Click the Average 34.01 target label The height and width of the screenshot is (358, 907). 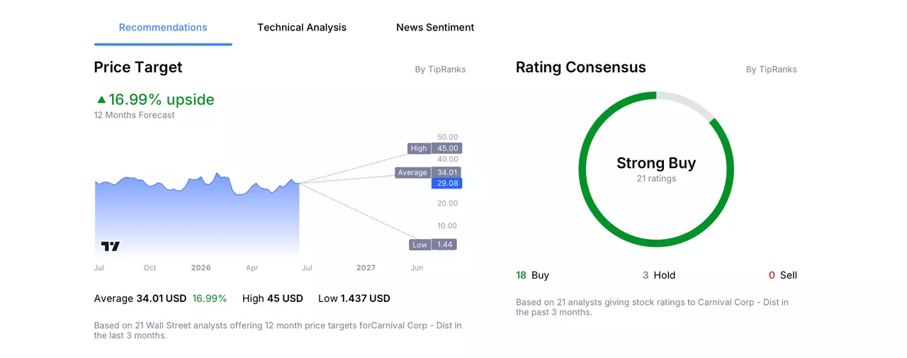(429, 172)
